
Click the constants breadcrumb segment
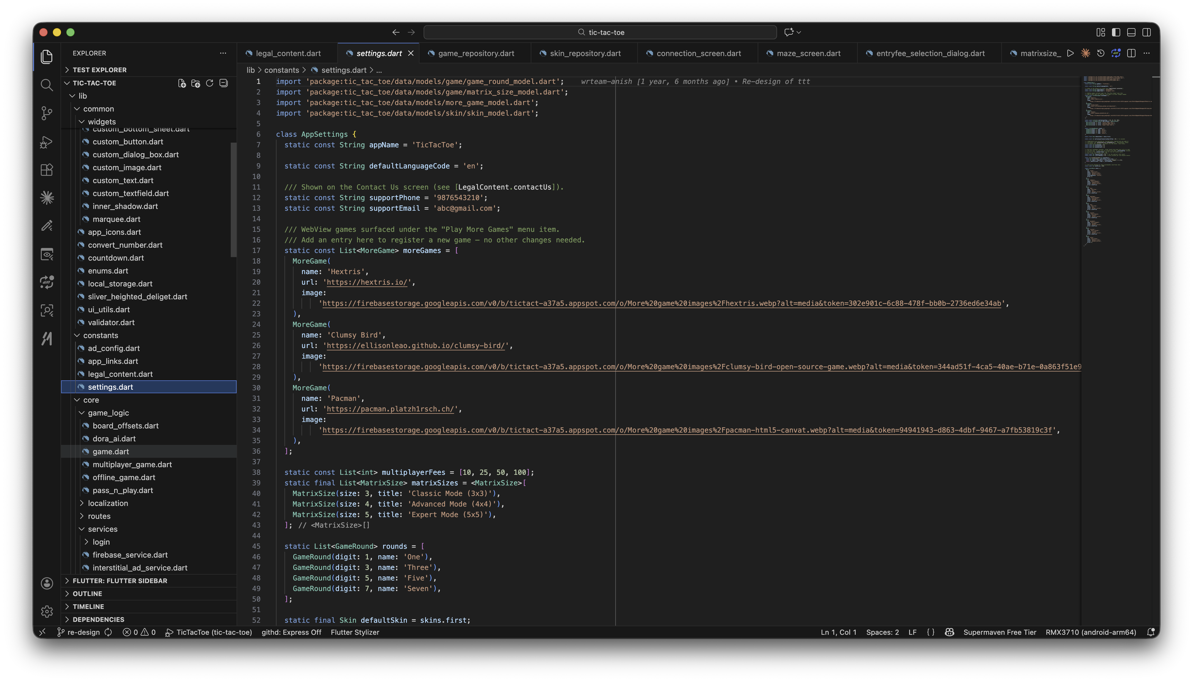[282, 70]
